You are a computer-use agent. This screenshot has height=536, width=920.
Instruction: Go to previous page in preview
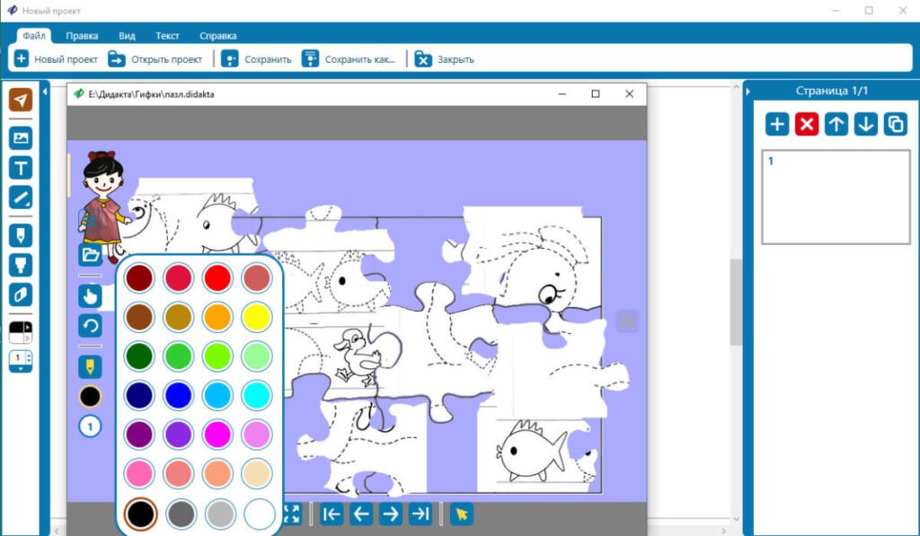pos(361,514)
